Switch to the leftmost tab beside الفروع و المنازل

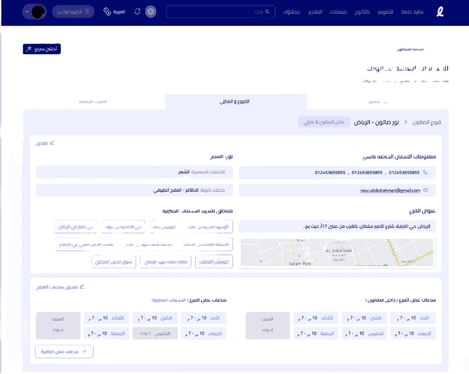click(93, 102)
